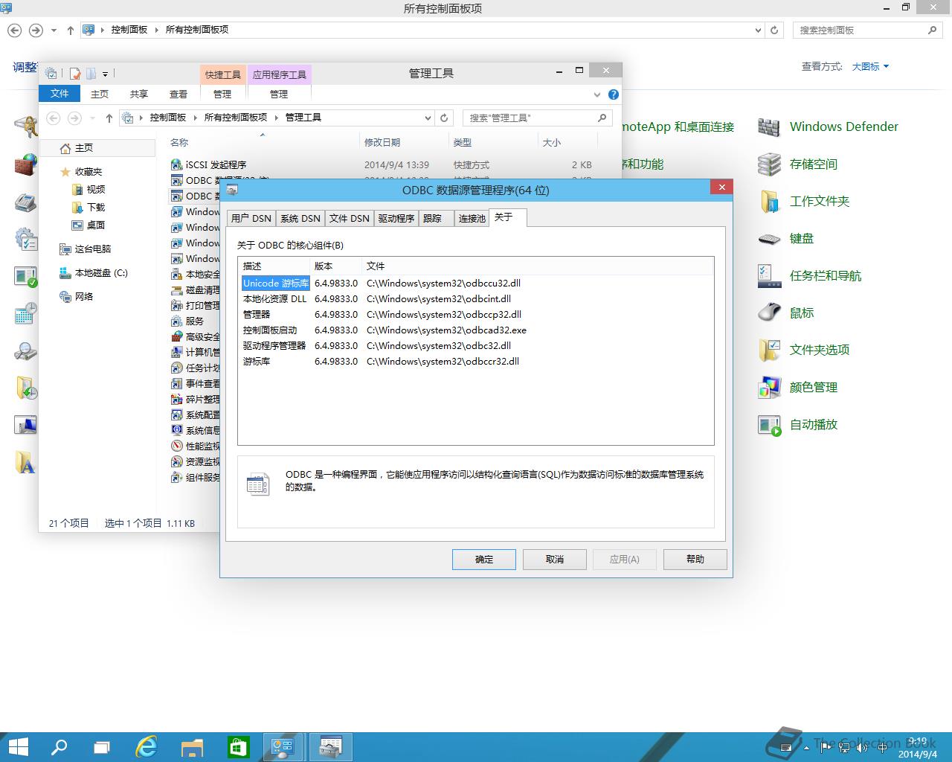Open 共享 ribbon tab

click(x=139, y=94)
